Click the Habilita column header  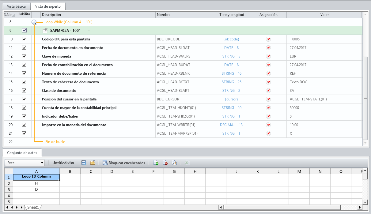[24, 15]
